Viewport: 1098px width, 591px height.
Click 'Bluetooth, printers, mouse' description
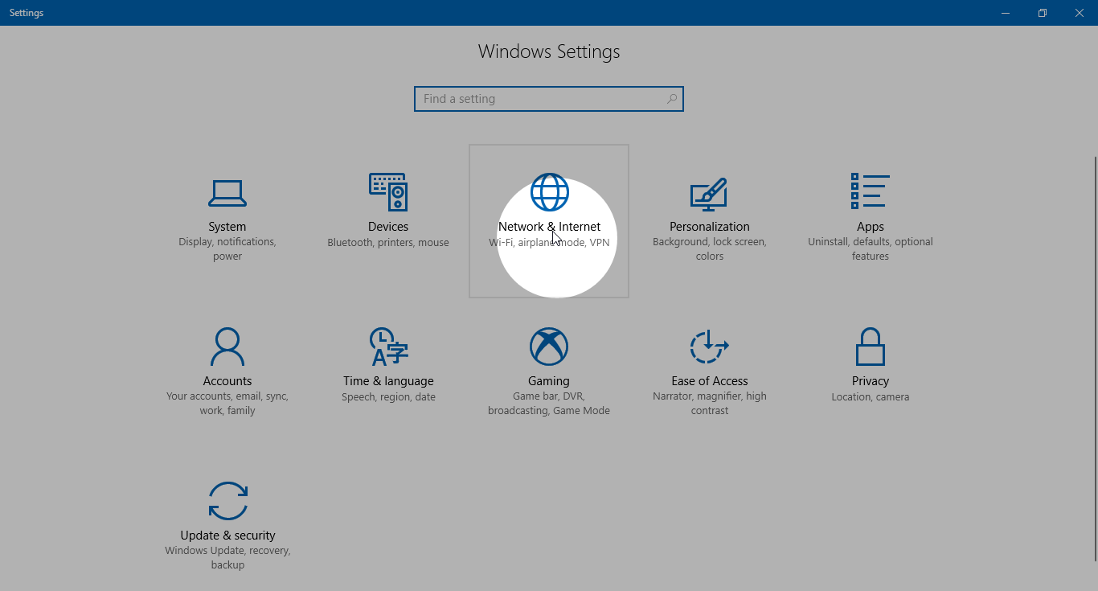(x=388, y=243)
